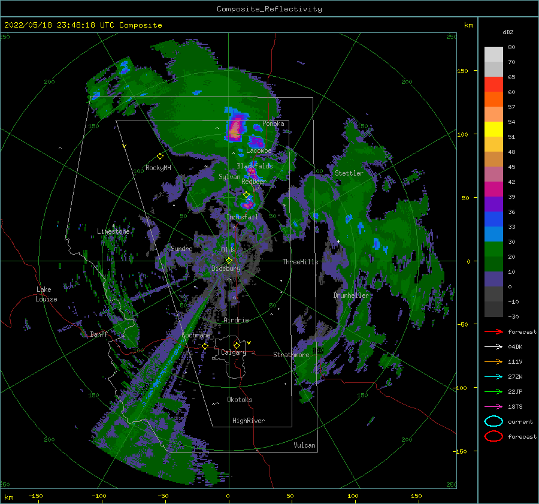Select the red 65-60 dBZ swatch
The width and height of the screenshot is (539, 504).
(x=493, y=84)
